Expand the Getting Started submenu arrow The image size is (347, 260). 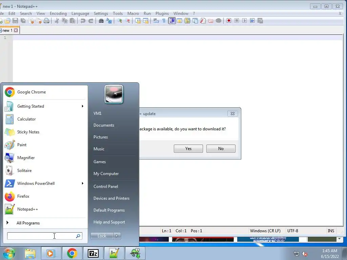83,106
